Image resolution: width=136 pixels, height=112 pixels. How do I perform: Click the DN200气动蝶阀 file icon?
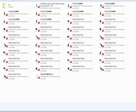(37, 22)
